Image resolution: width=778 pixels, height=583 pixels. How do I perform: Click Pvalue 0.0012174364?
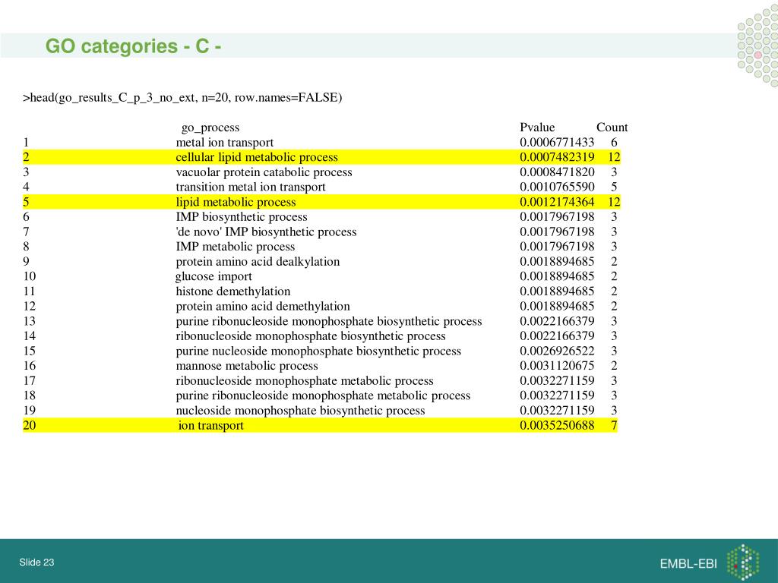point(557,202)
